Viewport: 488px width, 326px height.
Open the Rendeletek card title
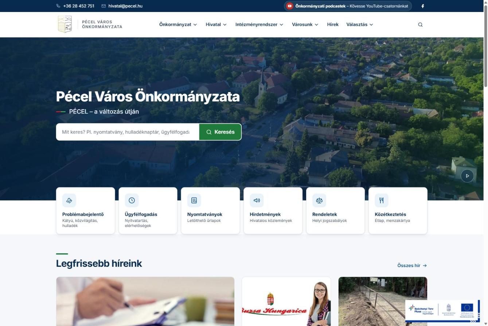click(x=325, y=214)
